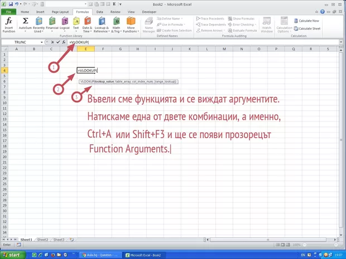Viewport: 346px width, 259px height.
Task: Open Math & Trig functions
Action: [116, 25]
